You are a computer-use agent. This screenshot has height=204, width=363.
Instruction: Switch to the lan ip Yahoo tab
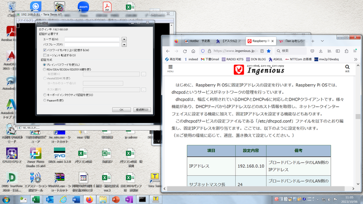[292, 41]
